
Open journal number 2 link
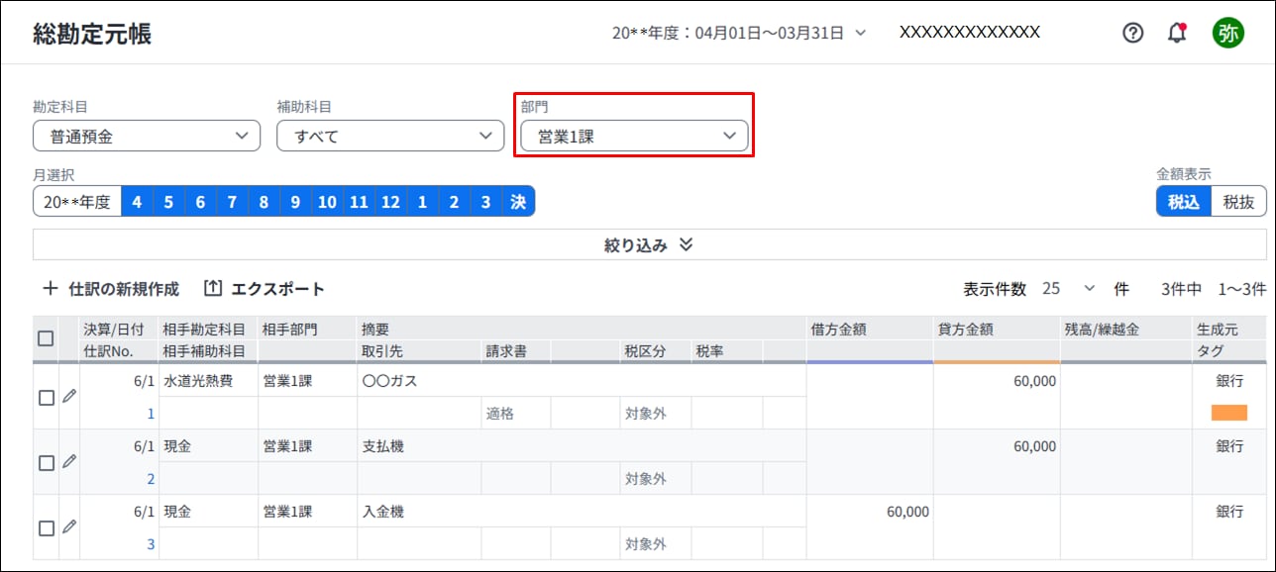coord(151,479)
